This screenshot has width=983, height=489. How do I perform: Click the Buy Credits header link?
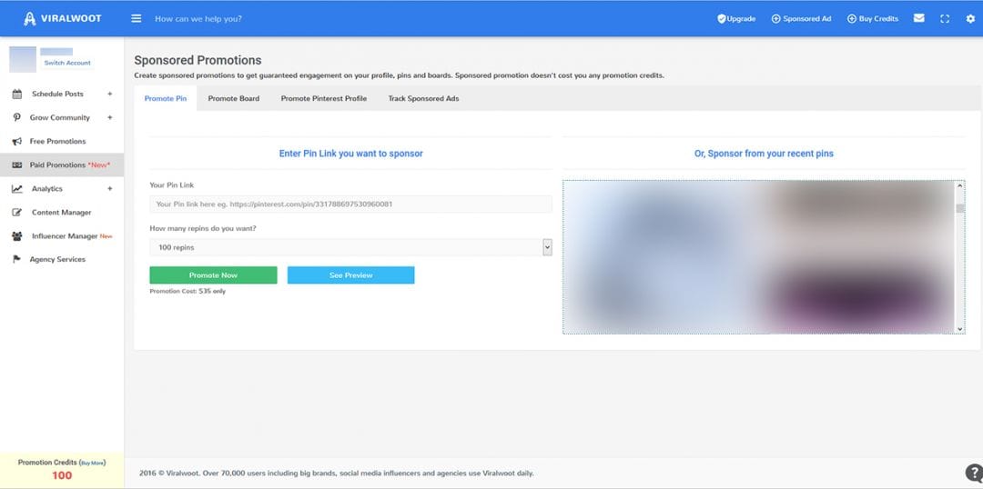pyautogui.click(x=873, y=19)
